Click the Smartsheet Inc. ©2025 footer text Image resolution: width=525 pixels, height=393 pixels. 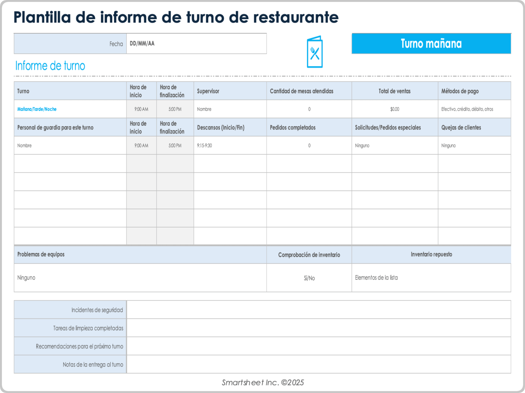(x=263, y=382)
